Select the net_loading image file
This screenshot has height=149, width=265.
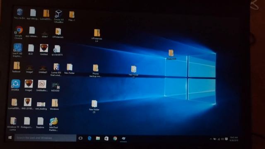click(x=41, y=106)
